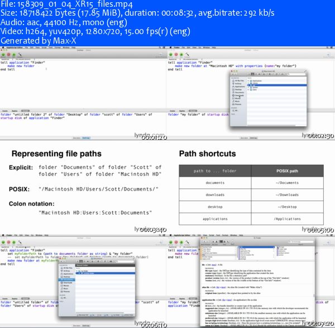Expand Applications folder triangle in 00:02:30 Finder list

click(248, 81)
